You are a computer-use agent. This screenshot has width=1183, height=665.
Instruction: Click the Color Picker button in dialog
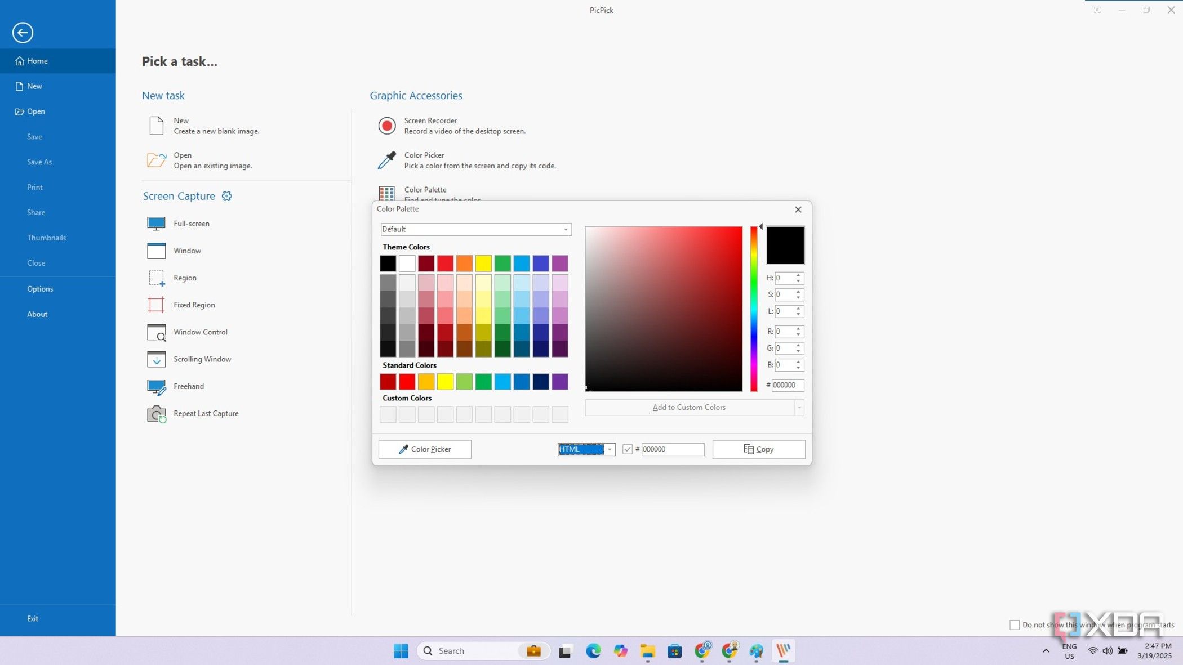(x=425, y=449)
